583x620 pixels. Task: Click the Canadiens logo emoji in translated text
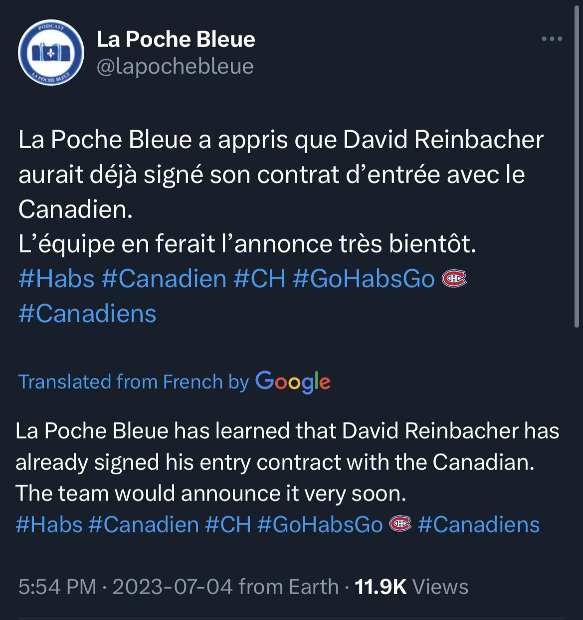(400, 524)
